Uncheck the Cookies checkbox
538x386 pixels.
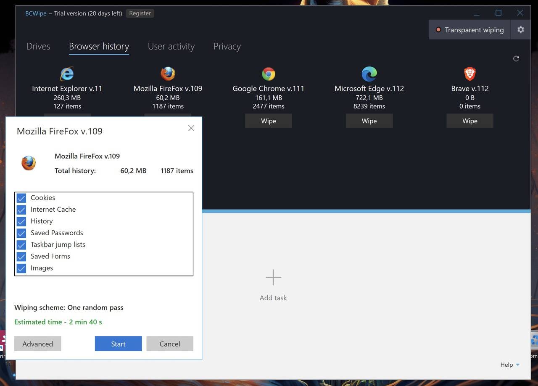click(21, 198)
